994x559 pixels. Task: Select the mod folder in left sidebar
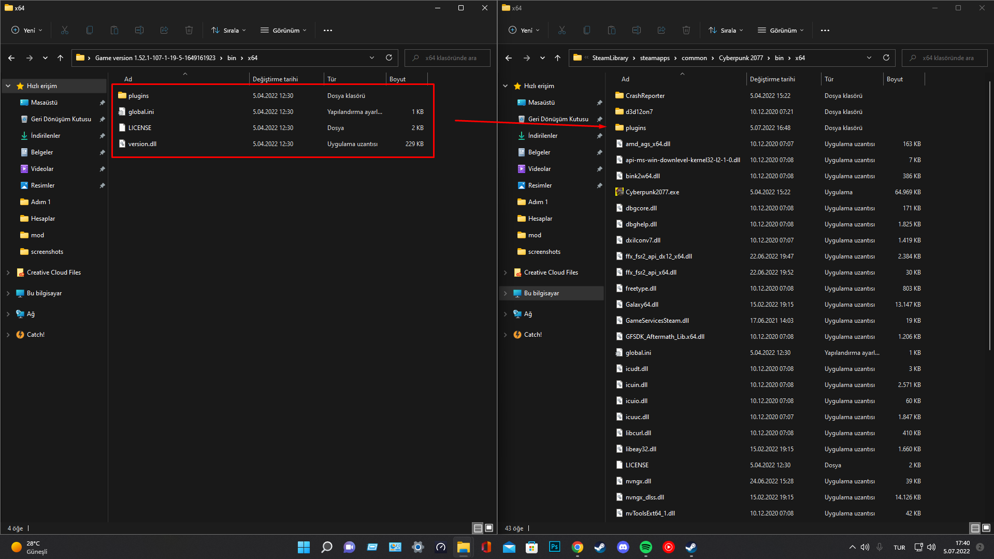37,235
